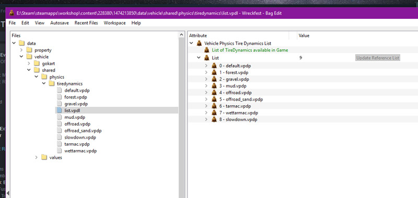This screenshot has width=418, height=198.
Task: Click bag icon beside List of TireDynamics description
Action: (x=206, y=50)
